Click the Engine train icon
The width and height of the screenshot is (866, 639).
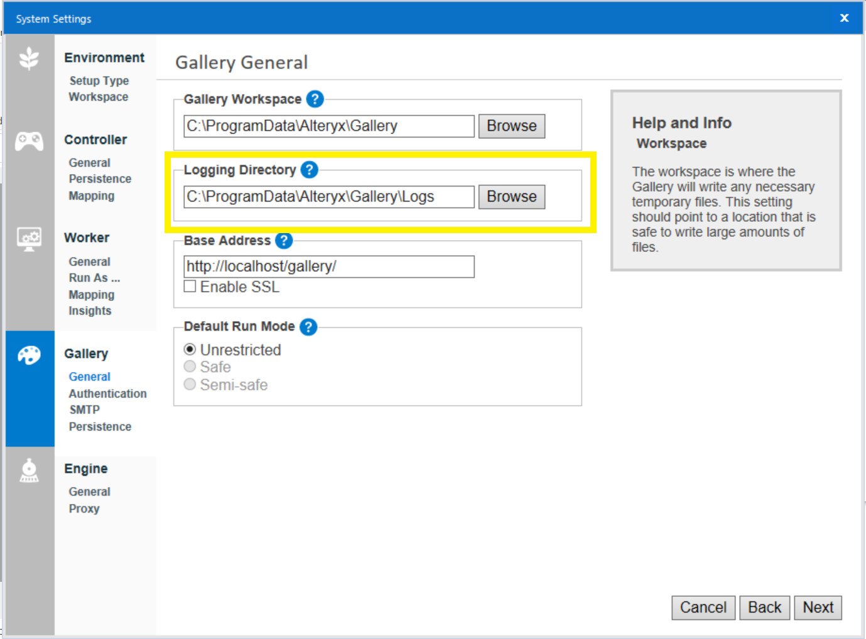(x=29, y=471)
